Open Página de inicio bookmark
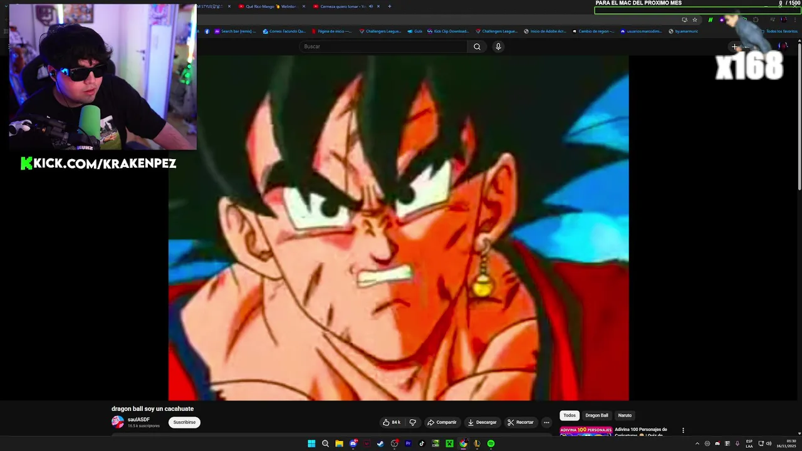This screenshot has width=802, height=451. point(332,31)
